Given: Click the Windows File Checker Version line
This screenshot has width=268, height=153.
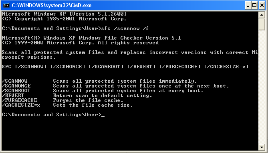Looking at the screenshot, I should click(x=91, y=38).
